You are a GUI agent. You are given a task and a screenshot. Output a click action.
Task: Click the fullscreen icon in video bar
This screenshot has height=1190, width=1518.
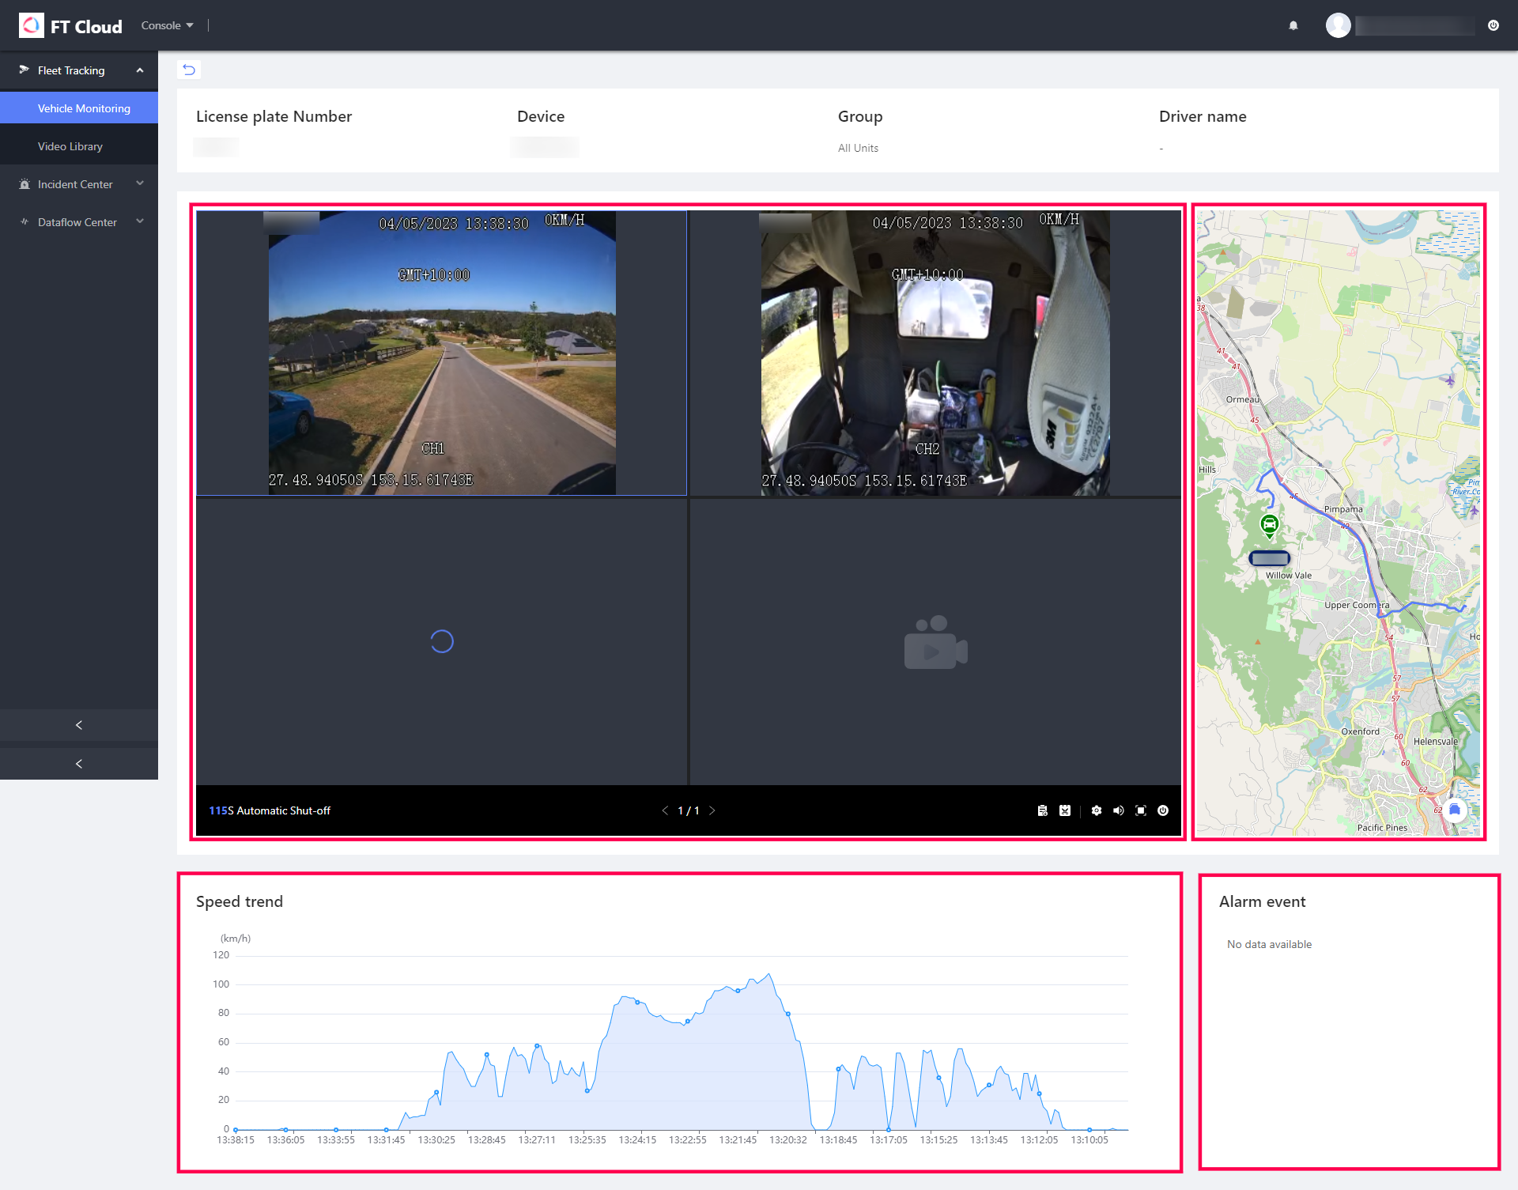point(1141,810)
